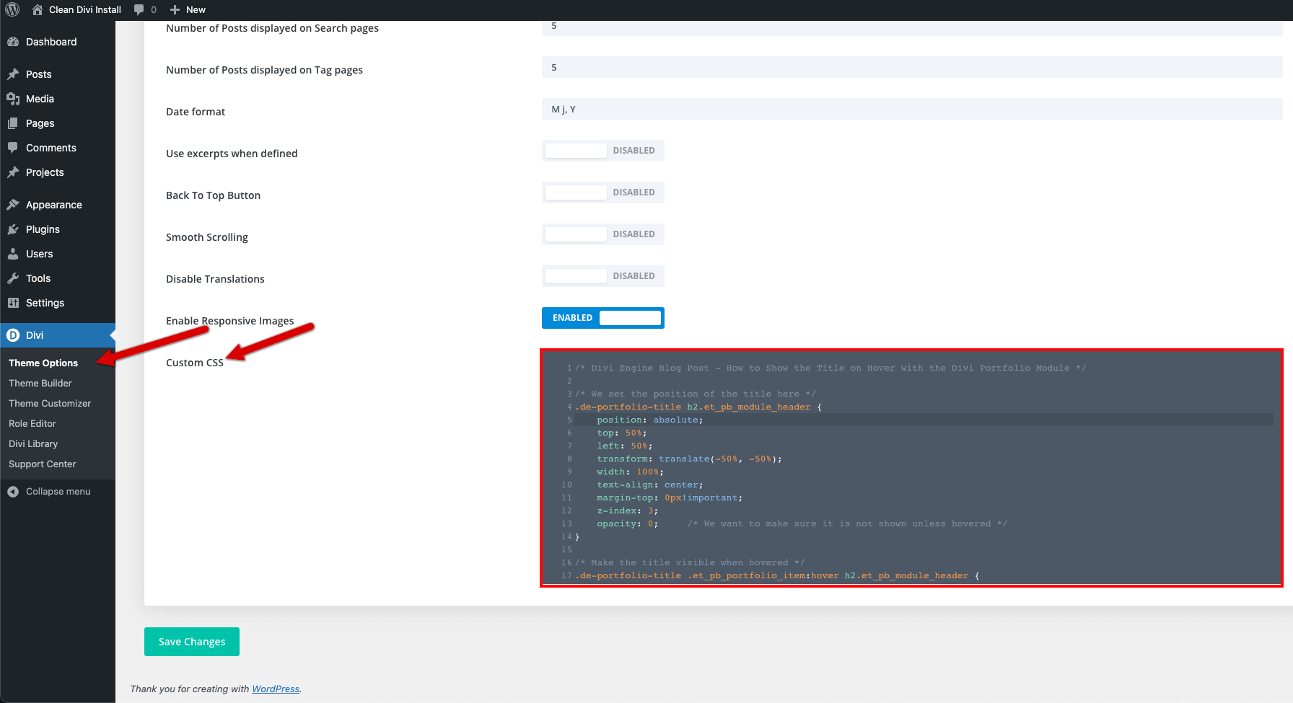Open Support Center submenu item
The height and width of the screenshot is (703, 1293).
coord(43,464)
